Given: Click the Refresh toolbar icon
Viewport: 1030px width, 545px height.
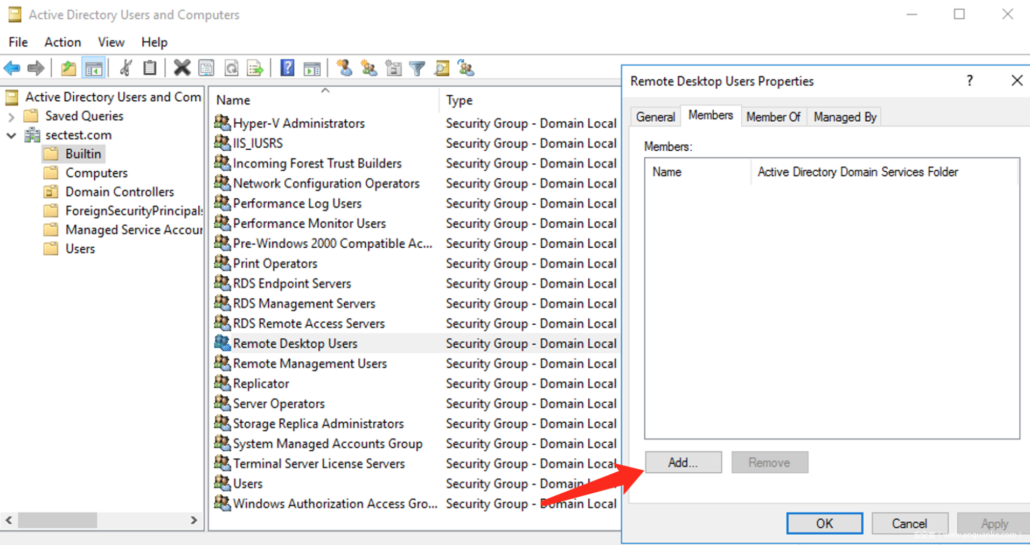Looking at the screenshot, I should click(x=232, y=68).
